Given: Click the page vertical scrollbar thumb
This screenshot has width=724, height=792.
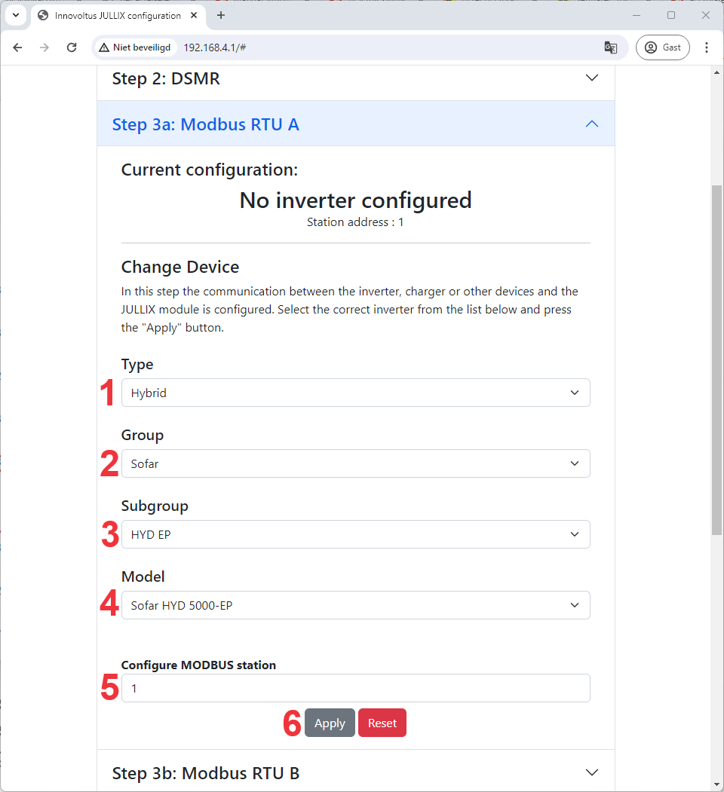Looking at the screenshot, I should click(x=716, y=359).
